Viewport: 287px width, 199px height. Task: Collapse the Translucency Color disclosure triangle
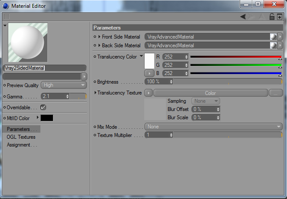click(x=141, y=56)
